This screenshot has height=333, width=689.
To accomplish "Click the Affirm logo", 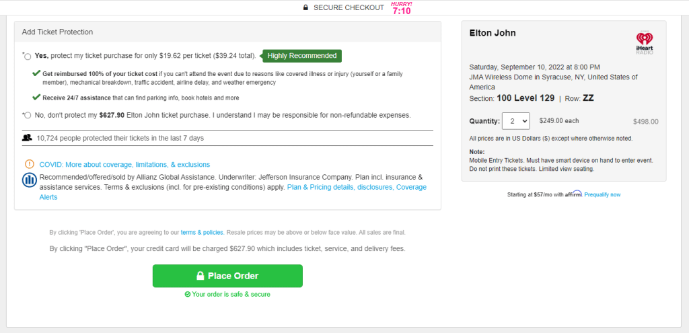I will (x=573, y=194).
